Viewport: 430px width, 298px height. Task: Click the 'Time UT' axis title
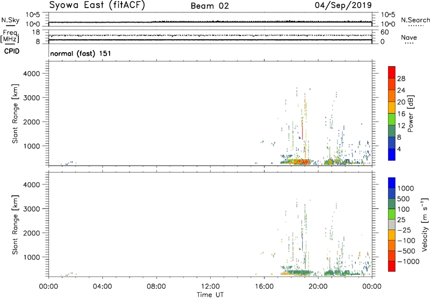210,295
